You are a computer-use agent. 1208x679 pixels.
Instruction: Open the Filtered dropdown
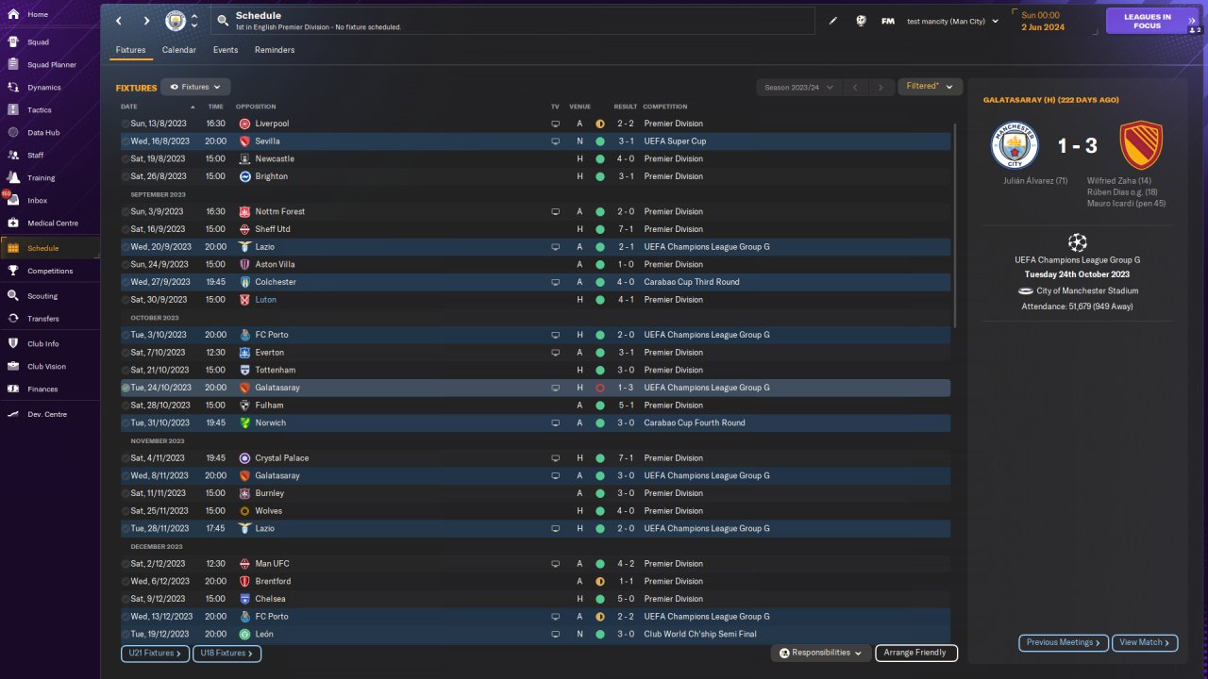(x=930, y=87)
